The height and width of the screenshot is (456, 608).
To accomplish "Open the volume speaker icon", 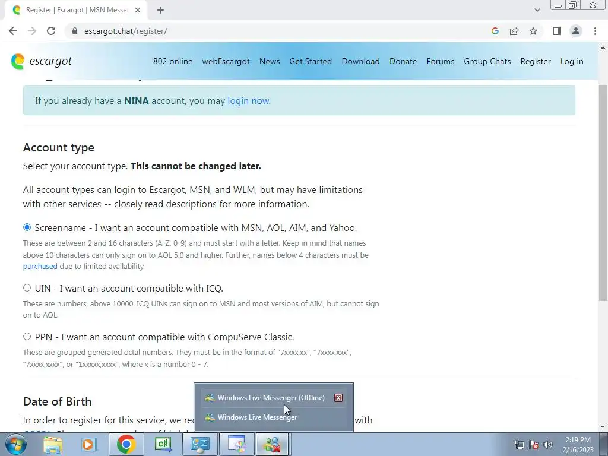I will click(548, 444).
